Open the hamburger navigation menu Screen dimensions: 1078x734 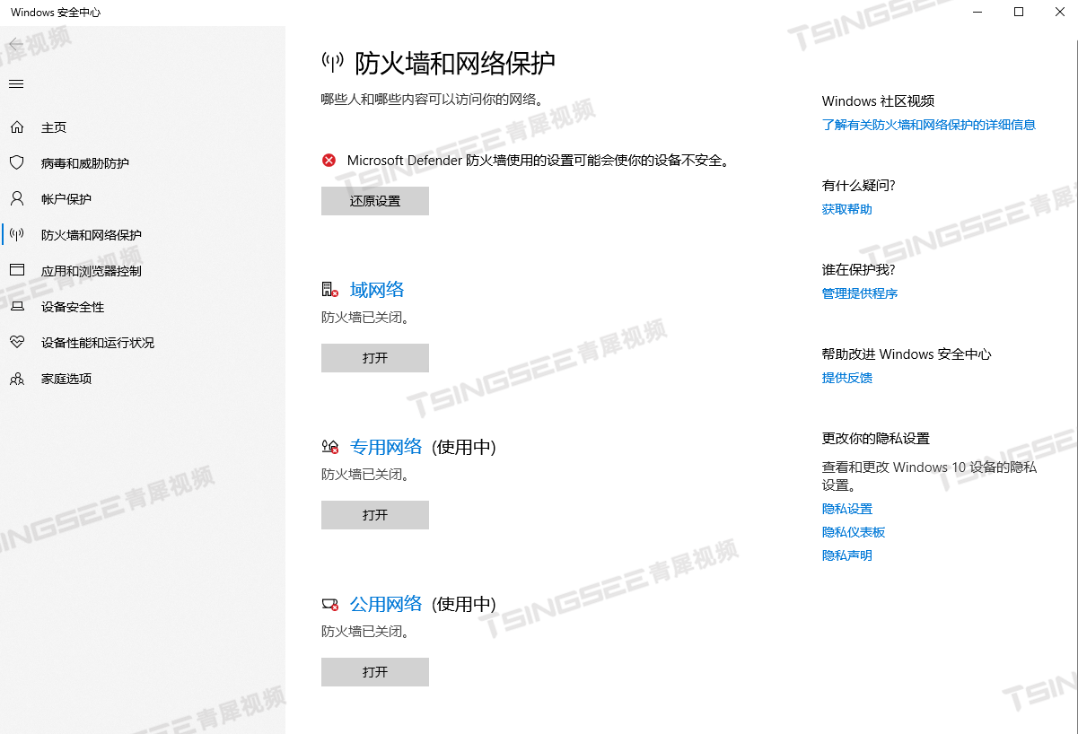click(x=16, y=84)
